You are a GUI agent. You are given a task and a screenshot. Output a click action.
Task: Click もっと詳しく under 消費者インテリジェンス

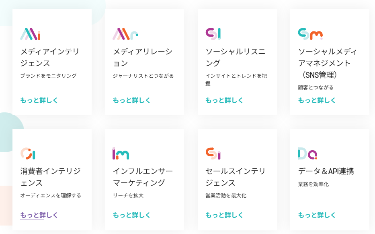coord(39,215)
